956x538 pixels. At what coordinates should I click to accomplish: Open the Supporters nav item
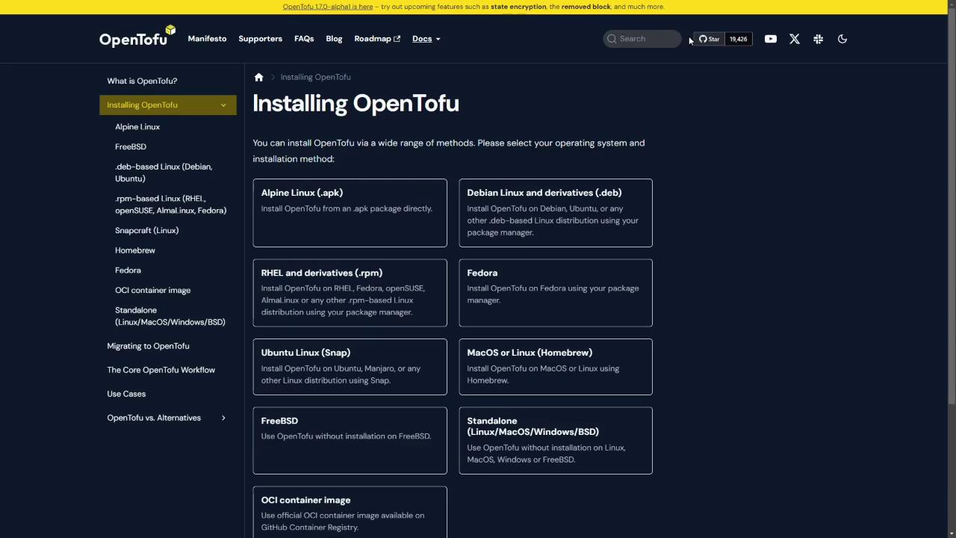pos(260,39)
